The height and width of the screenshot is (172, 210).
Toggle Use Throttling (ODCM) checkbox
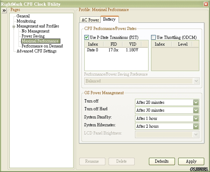(x=153, y=37)
